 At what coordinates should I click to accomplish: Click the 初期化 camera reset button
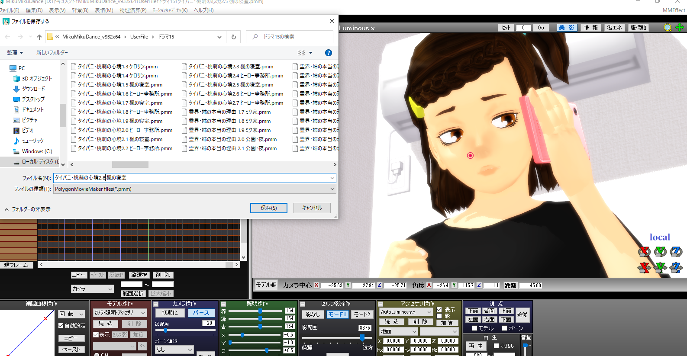click(170, 313)
